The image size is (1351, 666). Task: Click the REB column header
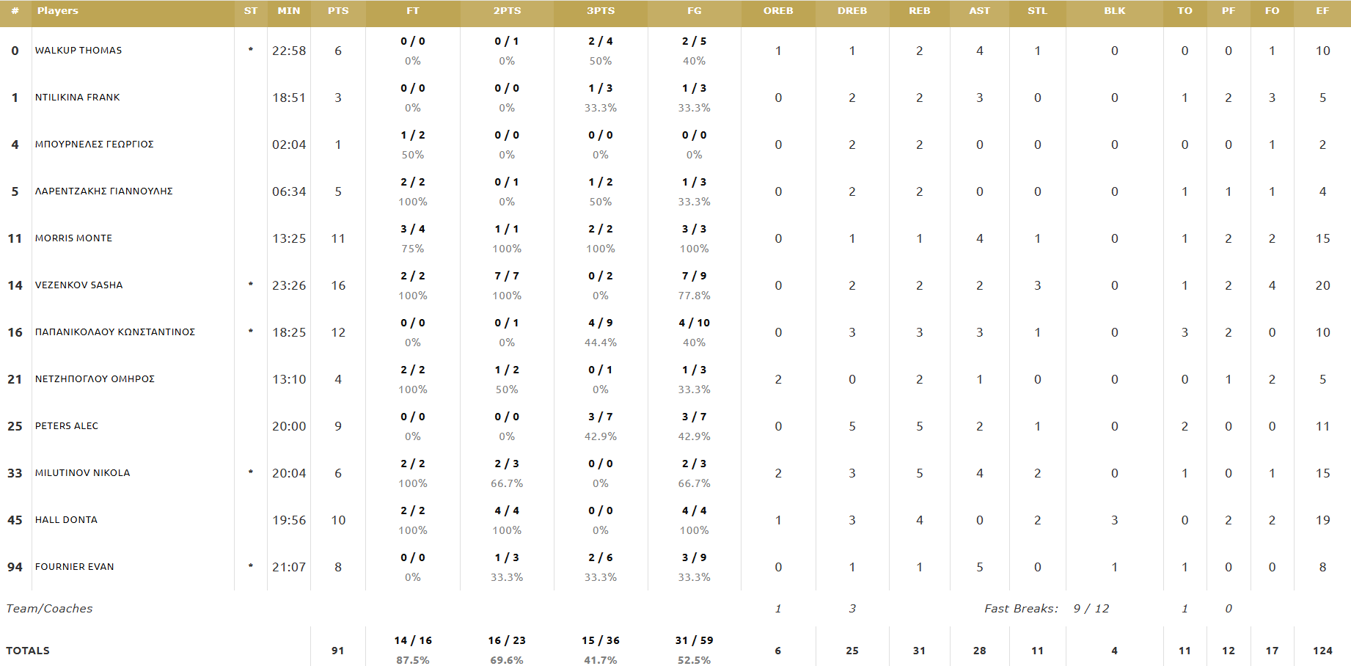point(919,11)
